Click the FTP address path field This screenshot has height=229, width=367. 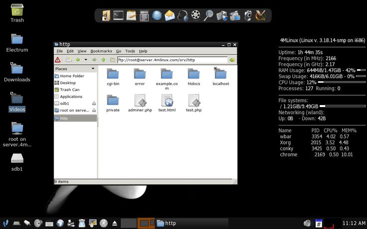click(172, 60)
